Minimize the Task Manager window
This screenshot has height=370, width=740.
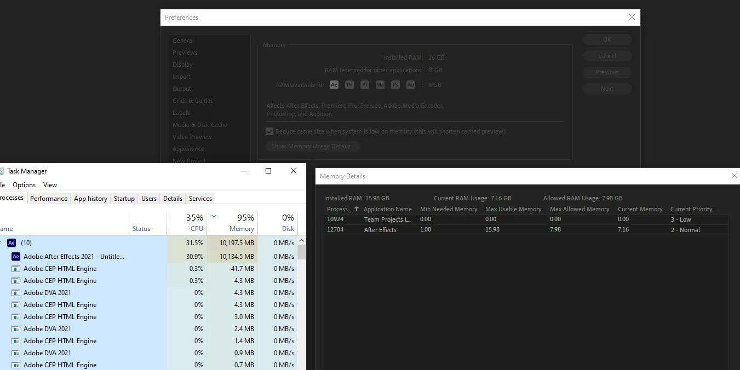244,171
